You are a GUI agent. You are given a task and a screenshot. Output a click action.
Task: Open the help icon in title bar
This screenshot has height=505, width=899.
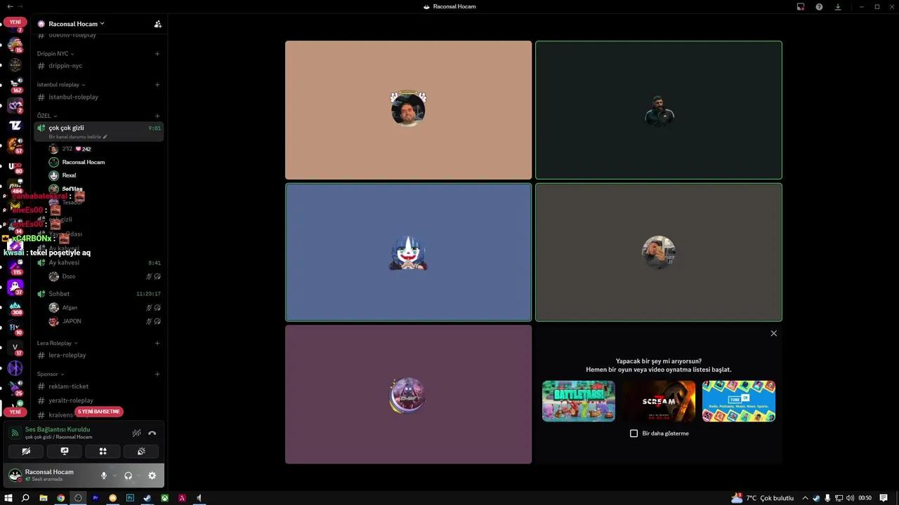point(819,7)
